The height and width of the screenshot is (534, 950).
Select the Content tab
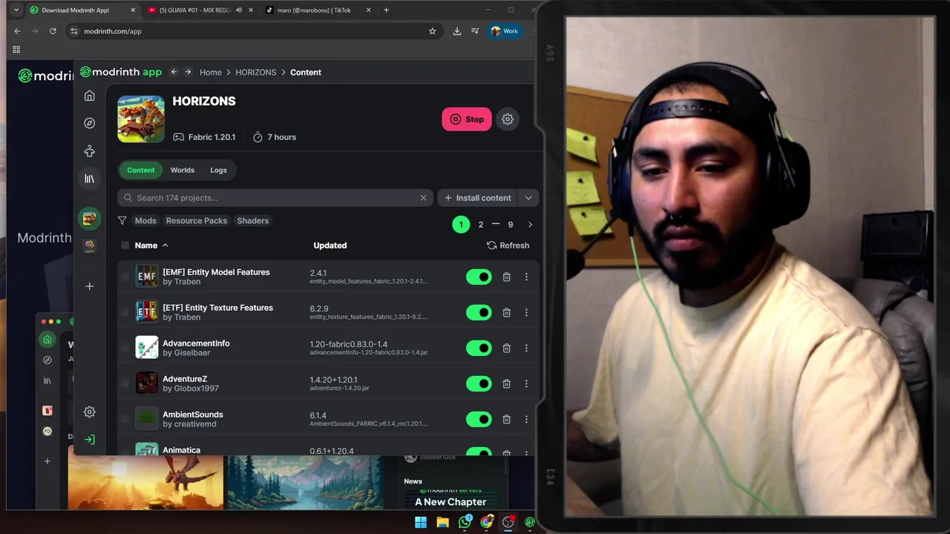(141, 170)
